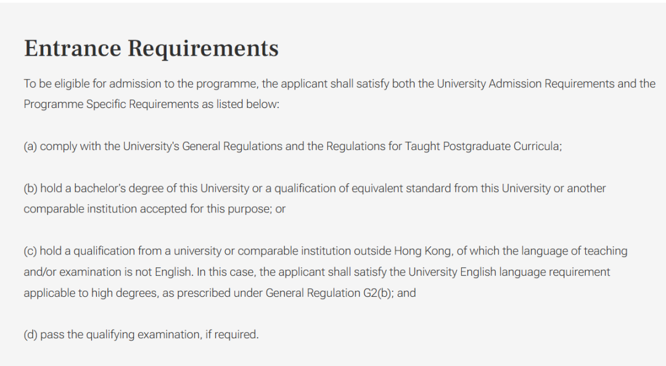Select the "(c)" list marker
The width and height of the screenshot is (666, 366).
tap(30, 251)
